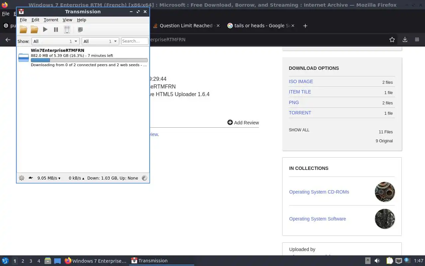Click the Firefox title bar logo
The width and height of the screenshot is (425, 266).
coord(5,5)
